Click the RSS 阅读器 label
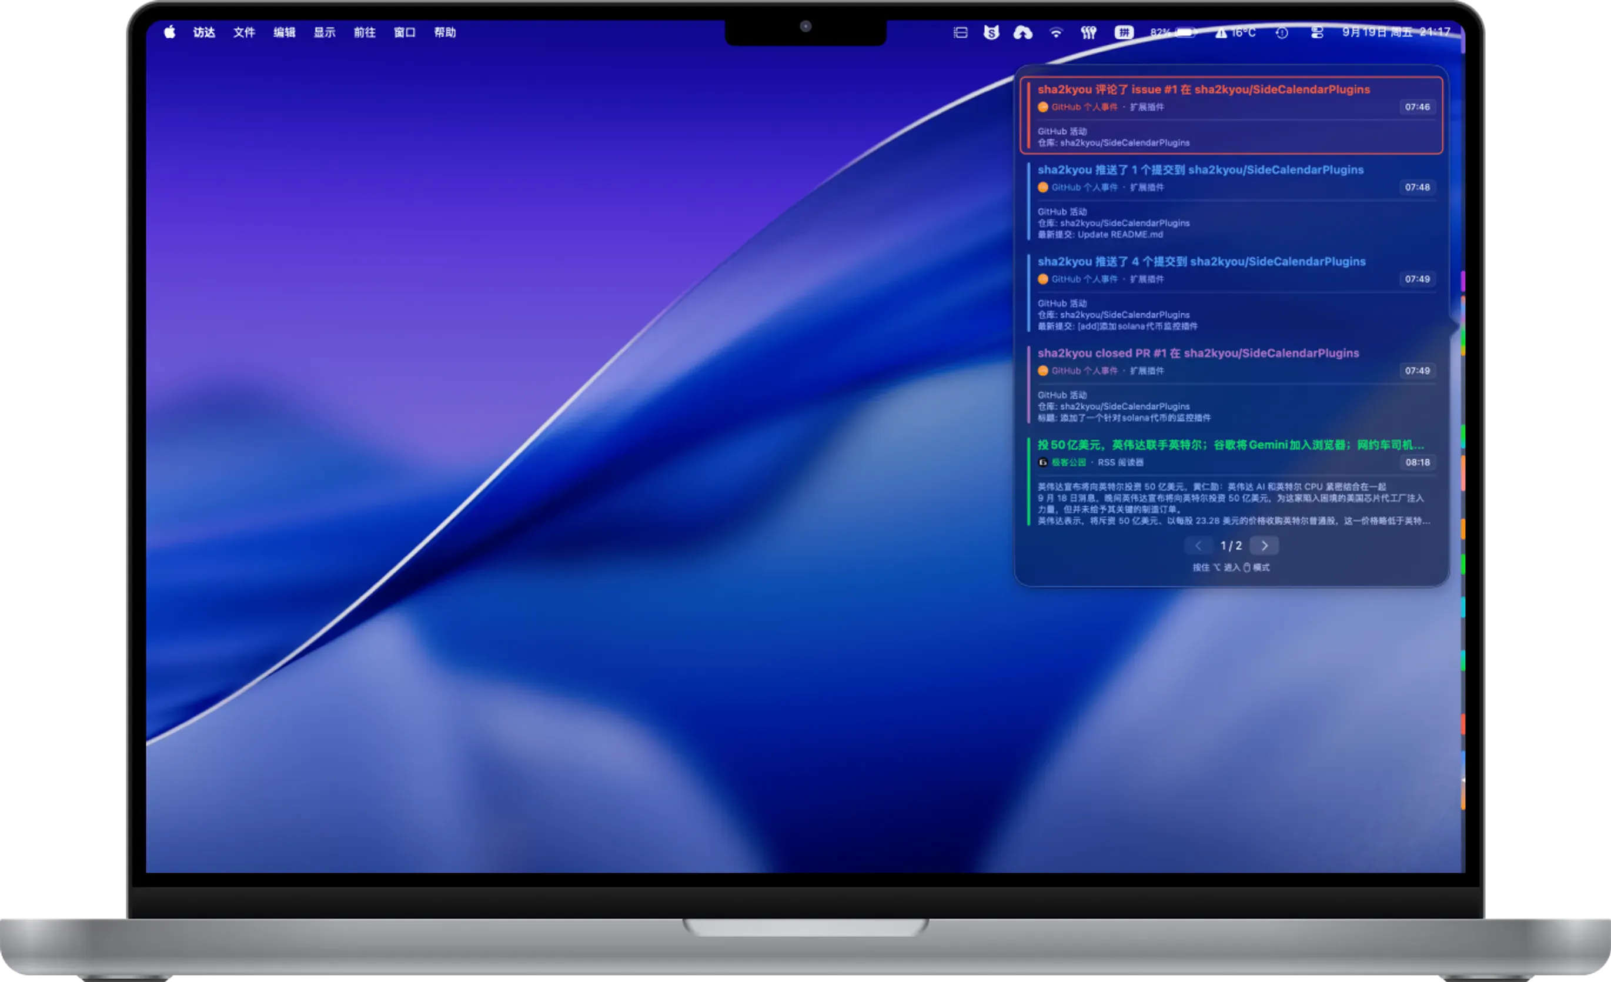Image resolution: width=1611 pixels, height=982 pixels. coord(1121,462)
